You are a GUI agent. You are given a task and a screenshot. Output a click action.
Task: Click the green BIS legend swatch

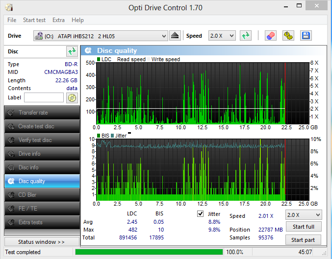coord(99,136)
